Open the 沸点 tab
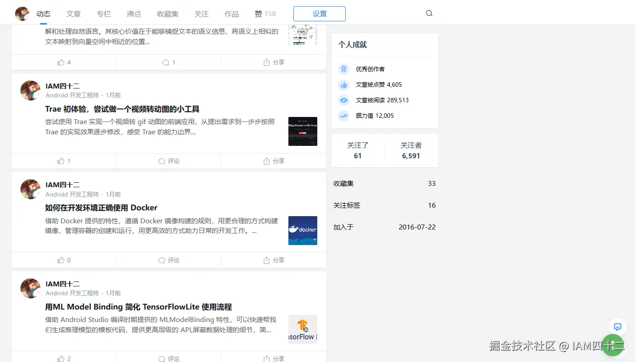635x362 pixels. click(x=134, y=14)
